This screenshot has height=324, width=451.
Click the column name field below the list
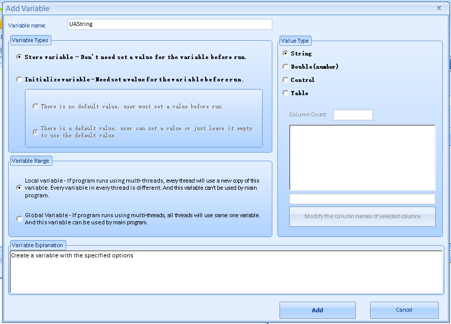362,199
